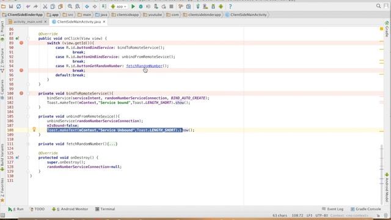Click the intention light bulb on line 108
Viewport: 391px width, 220px height.
pos(34,129)
